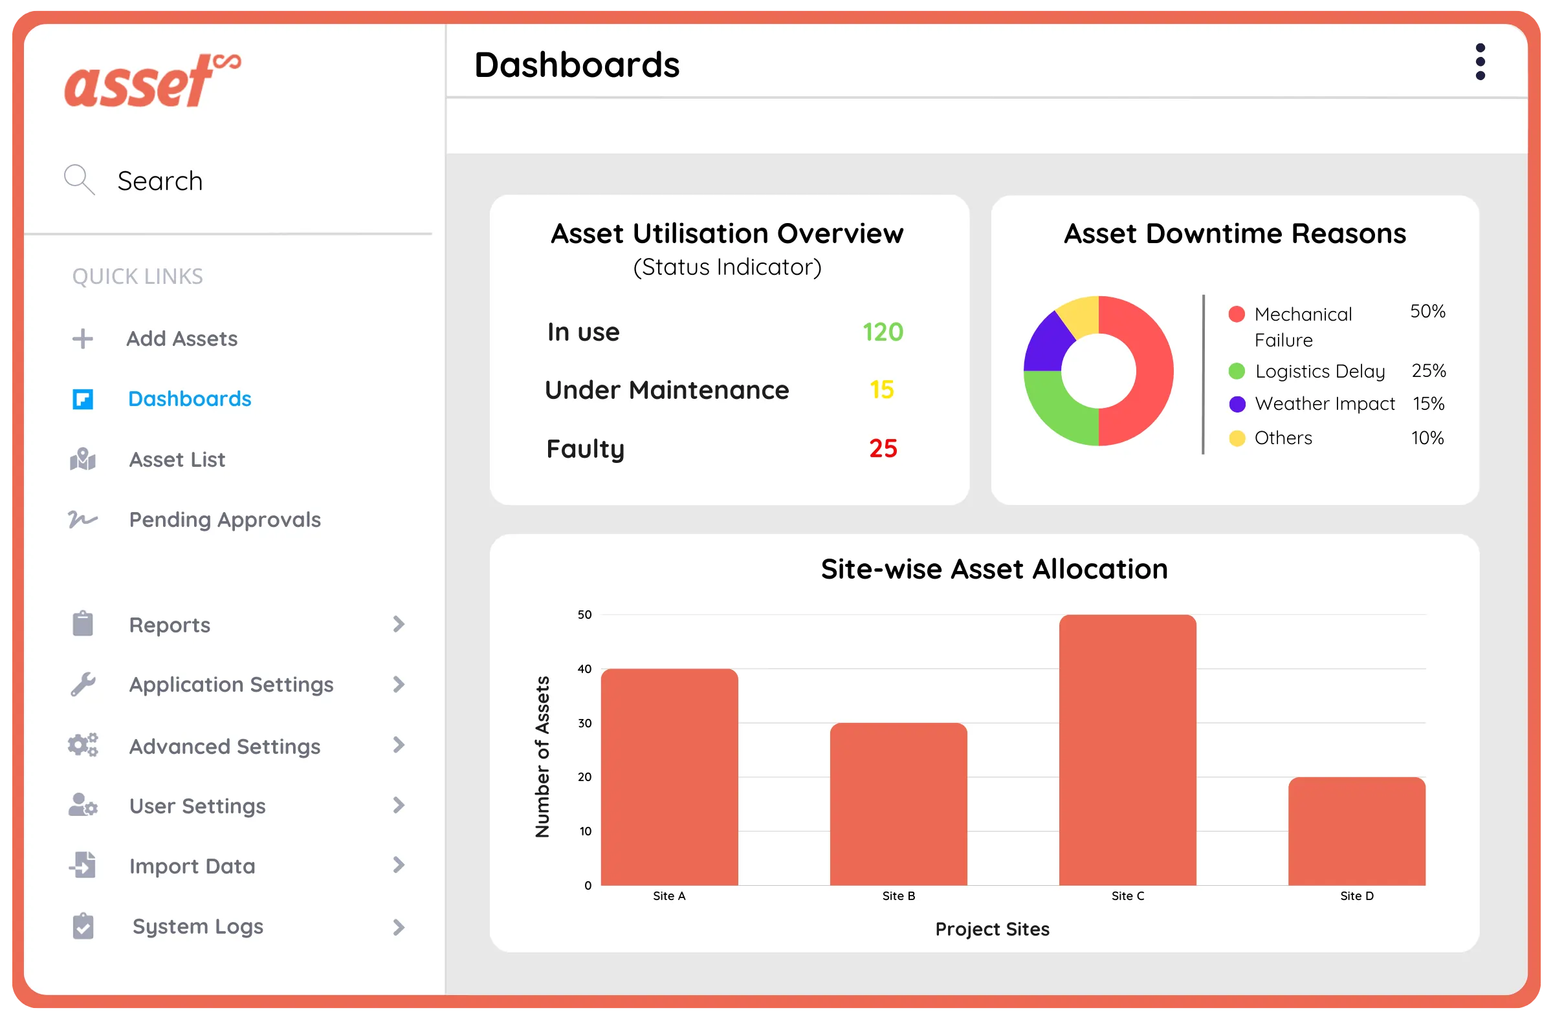Open the three-dot overflow menu
The width and height of the screenshot is (1553, 1019).
pos(1481,61)
